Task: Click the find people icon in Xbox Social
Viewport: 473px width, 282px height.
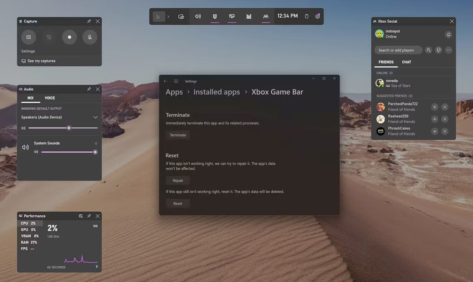Action: tap(428, 50)
